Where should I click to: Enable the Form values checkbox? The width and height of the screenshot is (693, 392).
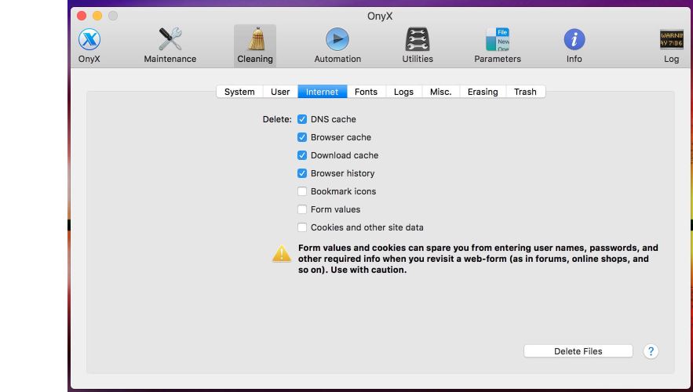coord(302,209)
